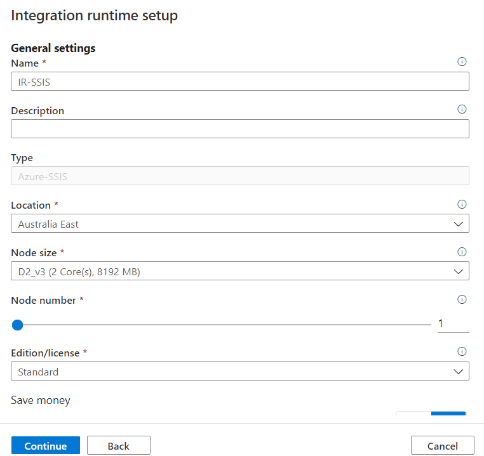Click the Location info icon
Viewport: 484px width, 456px height.
coord(462,204)
